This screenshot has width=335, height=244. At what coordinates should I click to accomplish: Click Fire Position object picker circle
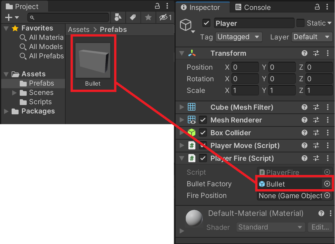click(x=327, y=195)
